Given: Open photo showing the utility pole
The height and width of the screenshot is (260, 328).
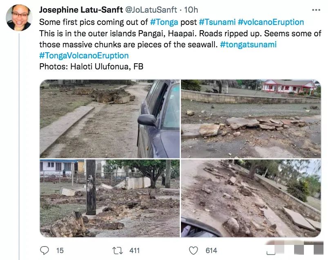Looking at the screenshot, I should (109, 198).
